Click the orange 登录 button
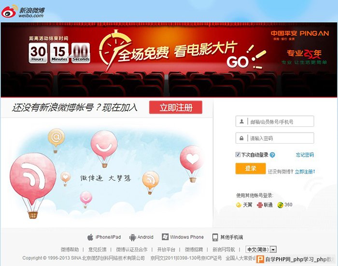 click(x=251, y=168)
